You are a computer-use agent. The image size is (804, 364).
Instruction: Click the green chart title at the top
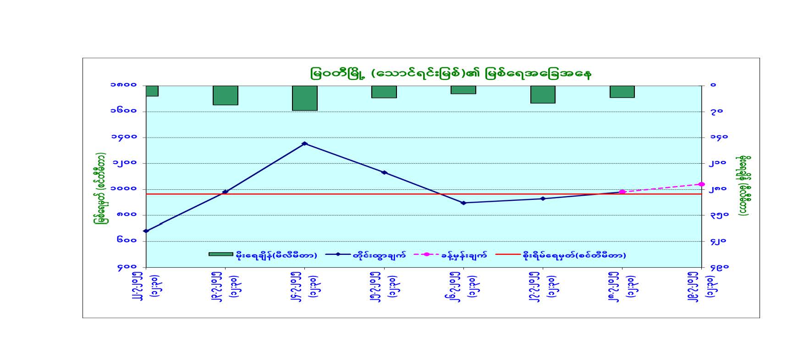click(x=450, y=73)
